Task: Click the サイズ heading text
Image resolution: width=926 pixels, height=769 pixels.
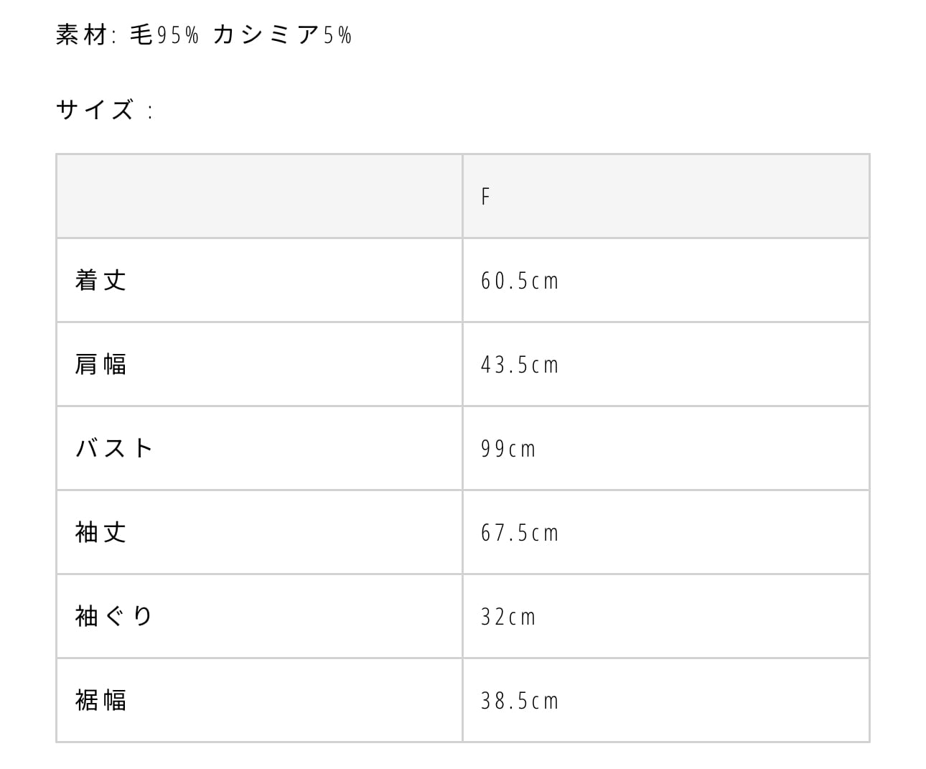Action: point(95,110)
